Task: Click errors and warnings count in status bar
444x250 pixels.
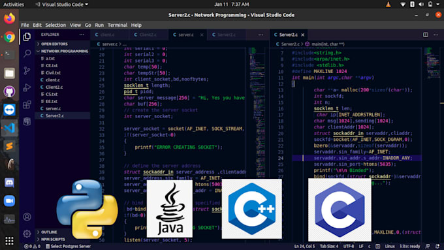Action: [x=32, y=246]
